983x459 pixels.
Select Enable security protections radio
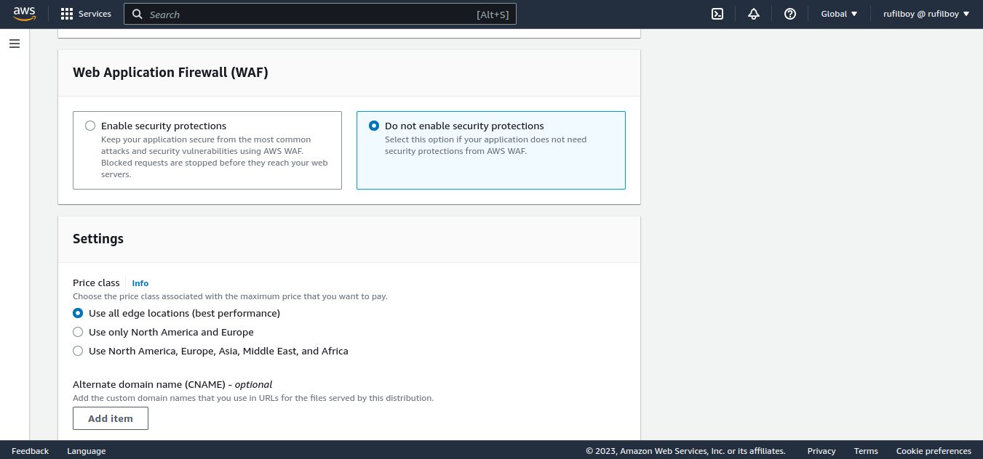coord(90,126)
